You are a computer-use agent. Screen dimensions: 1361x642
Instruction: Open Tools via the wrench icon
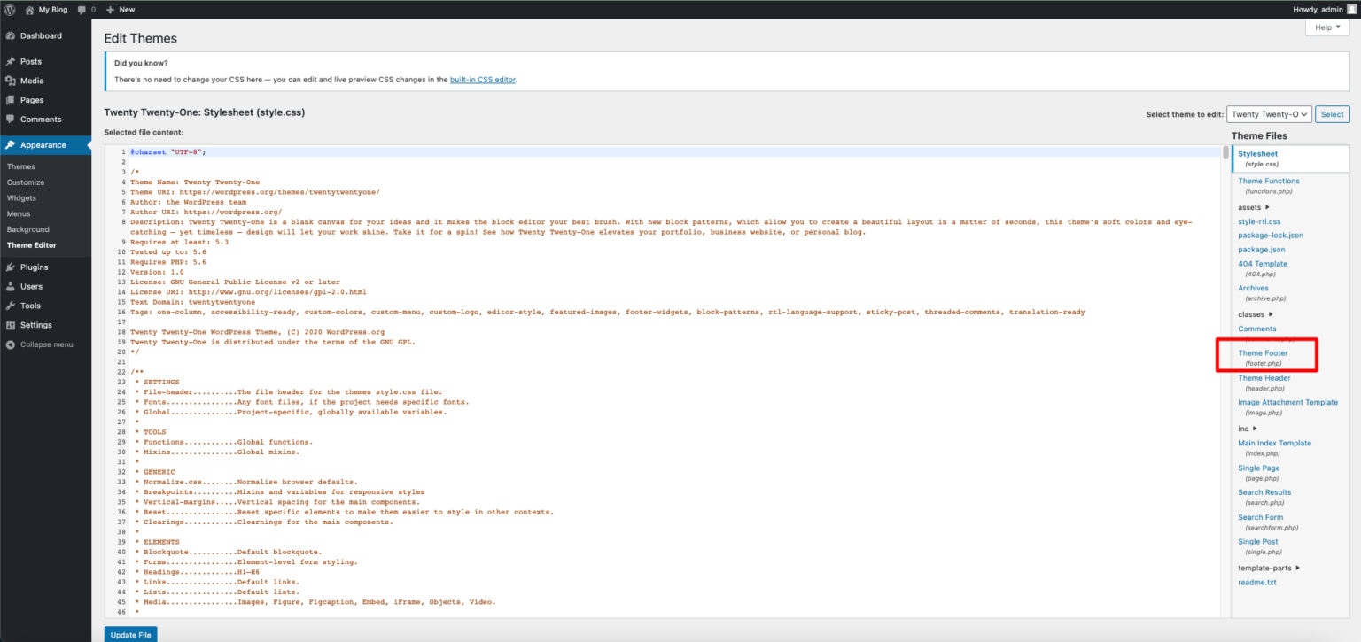tap(12, 306)
